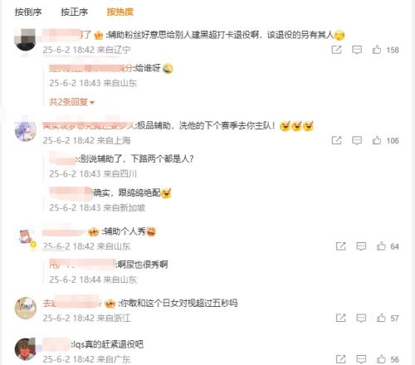Image resolution: width=415 pixels, height=365 pixels.
Task: Reply to the 极品辅助 comment from 上海
Action: (x=357, y=140)
